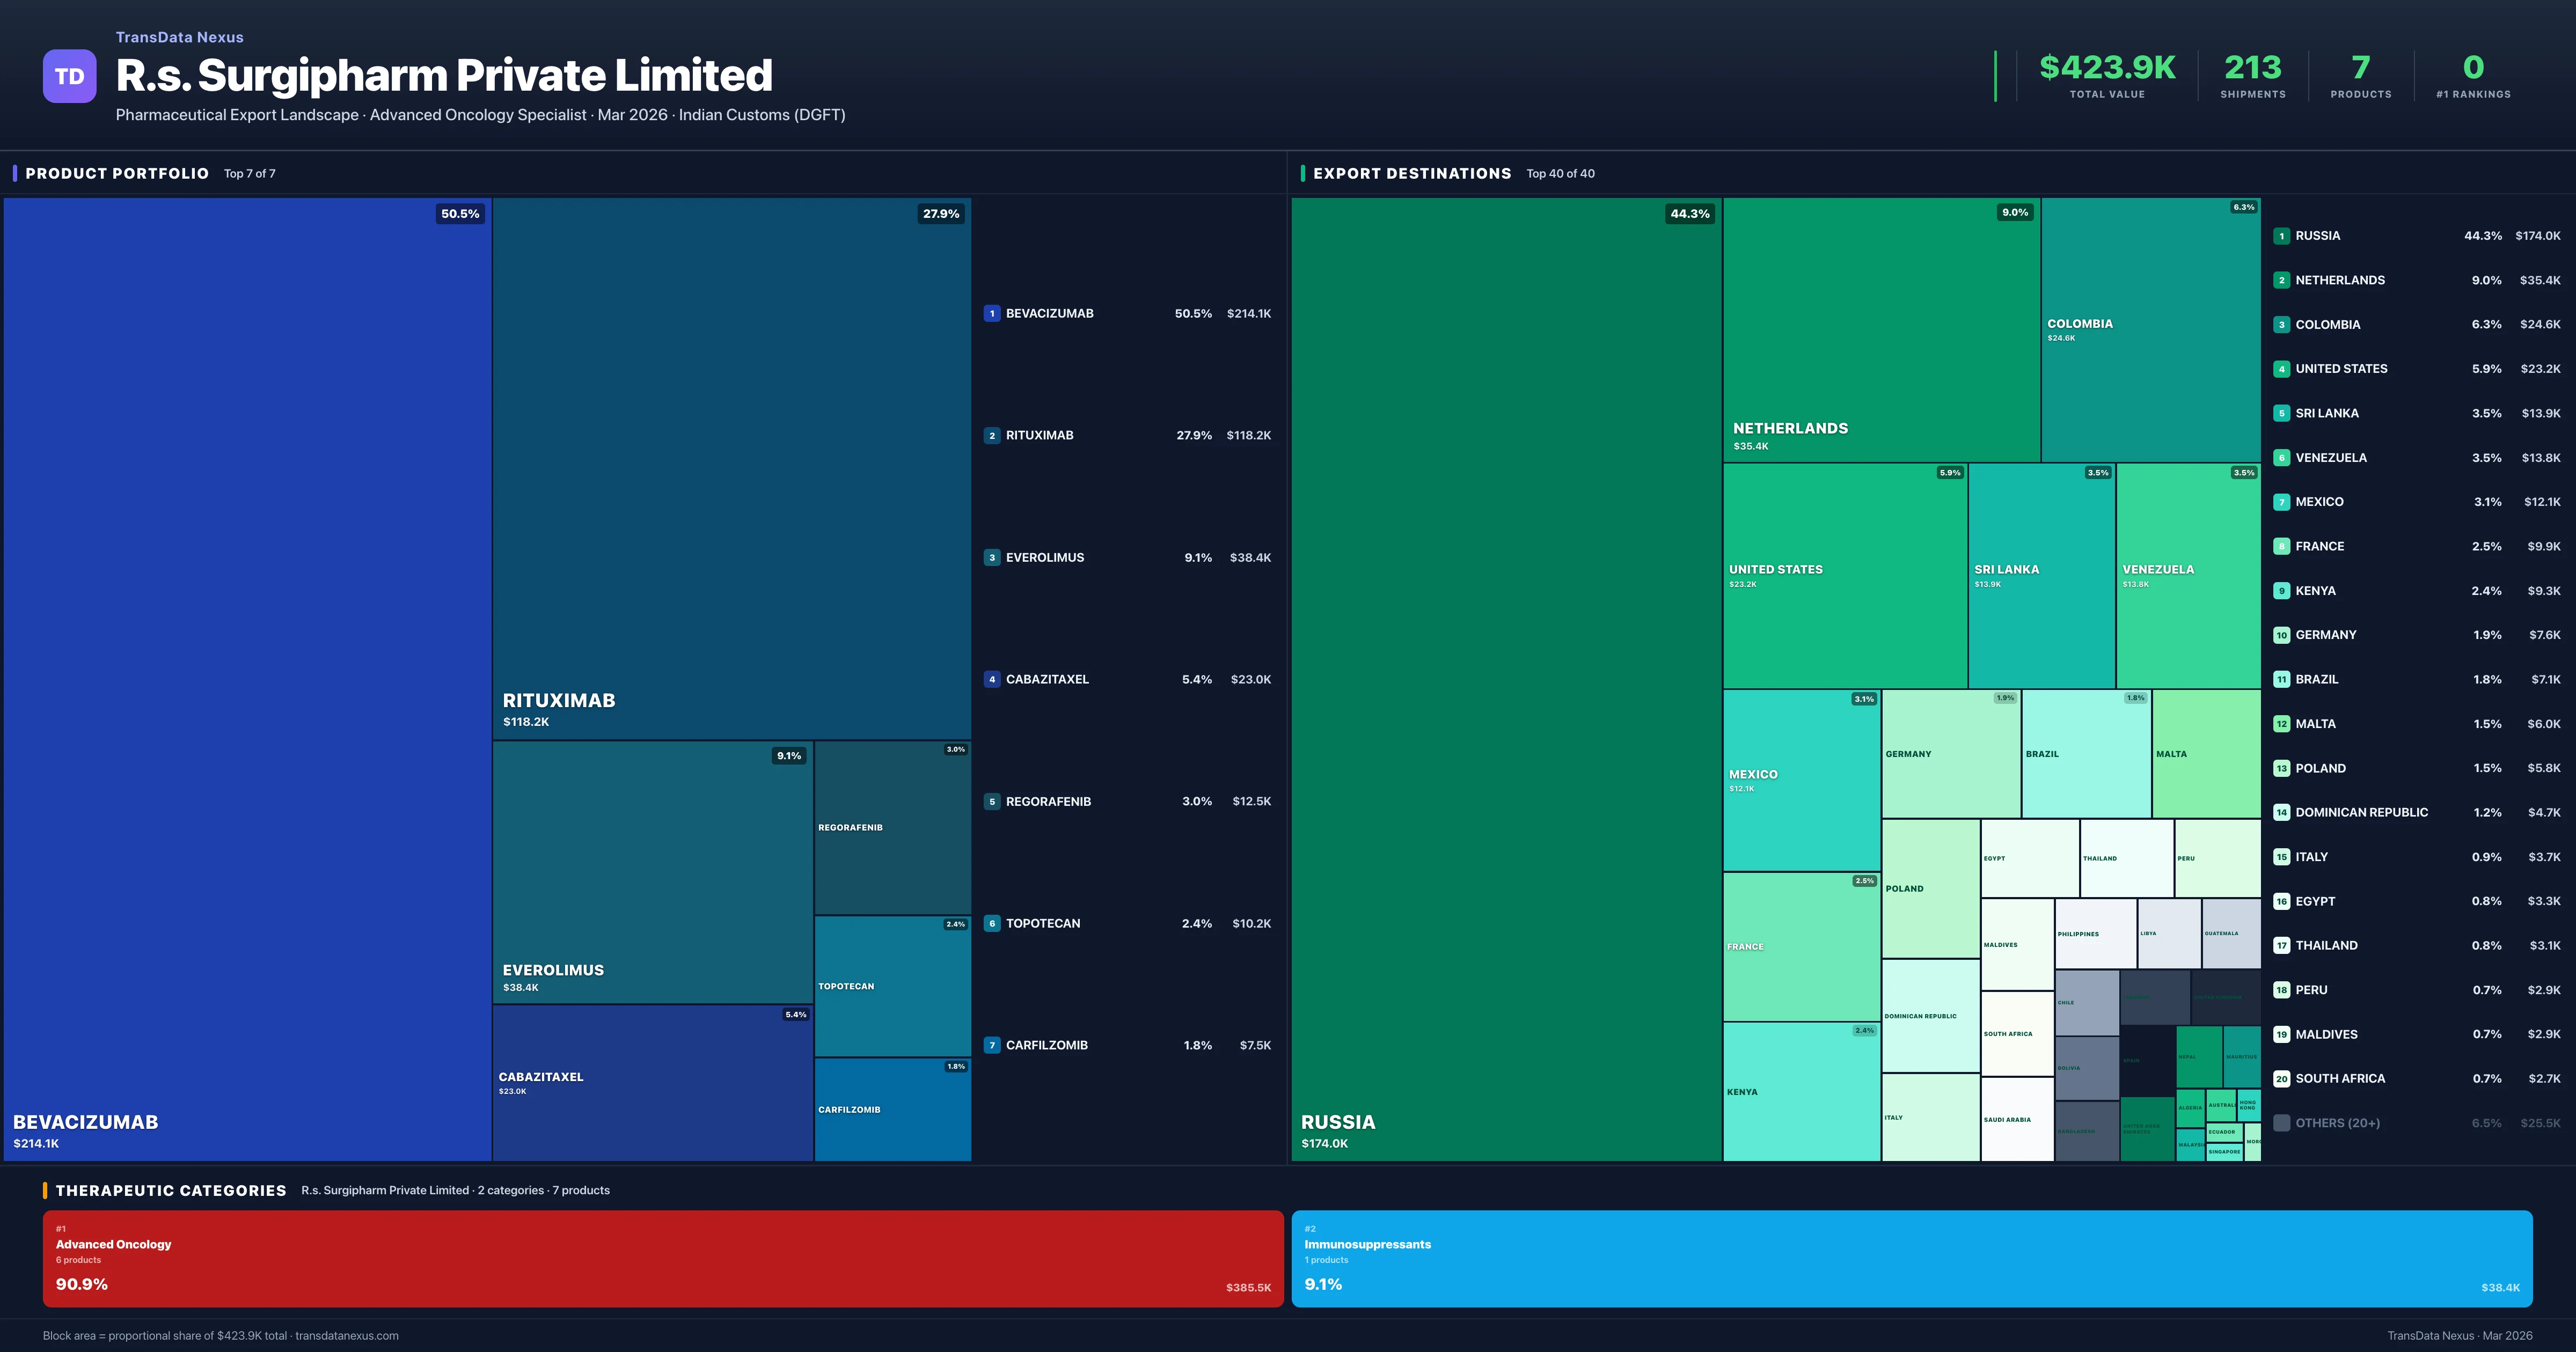Select rank badge 1 next to BEVACIZUMAB

(x=991, y=313)
